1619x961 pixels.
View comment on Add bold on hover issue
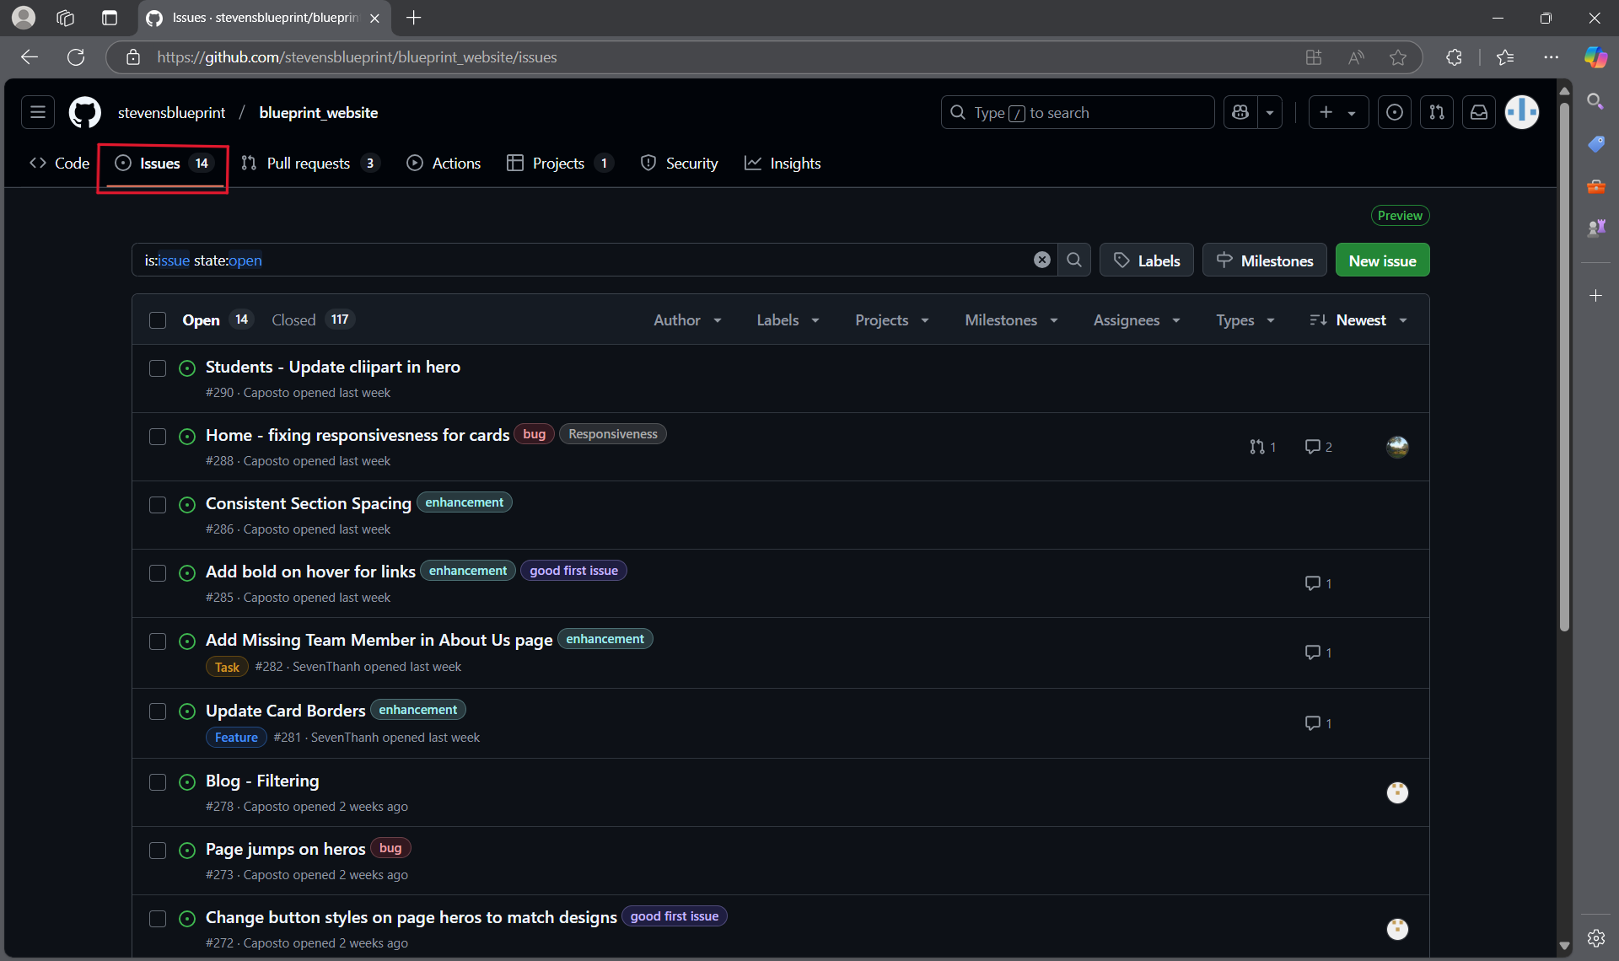(x=1319, y=583)
